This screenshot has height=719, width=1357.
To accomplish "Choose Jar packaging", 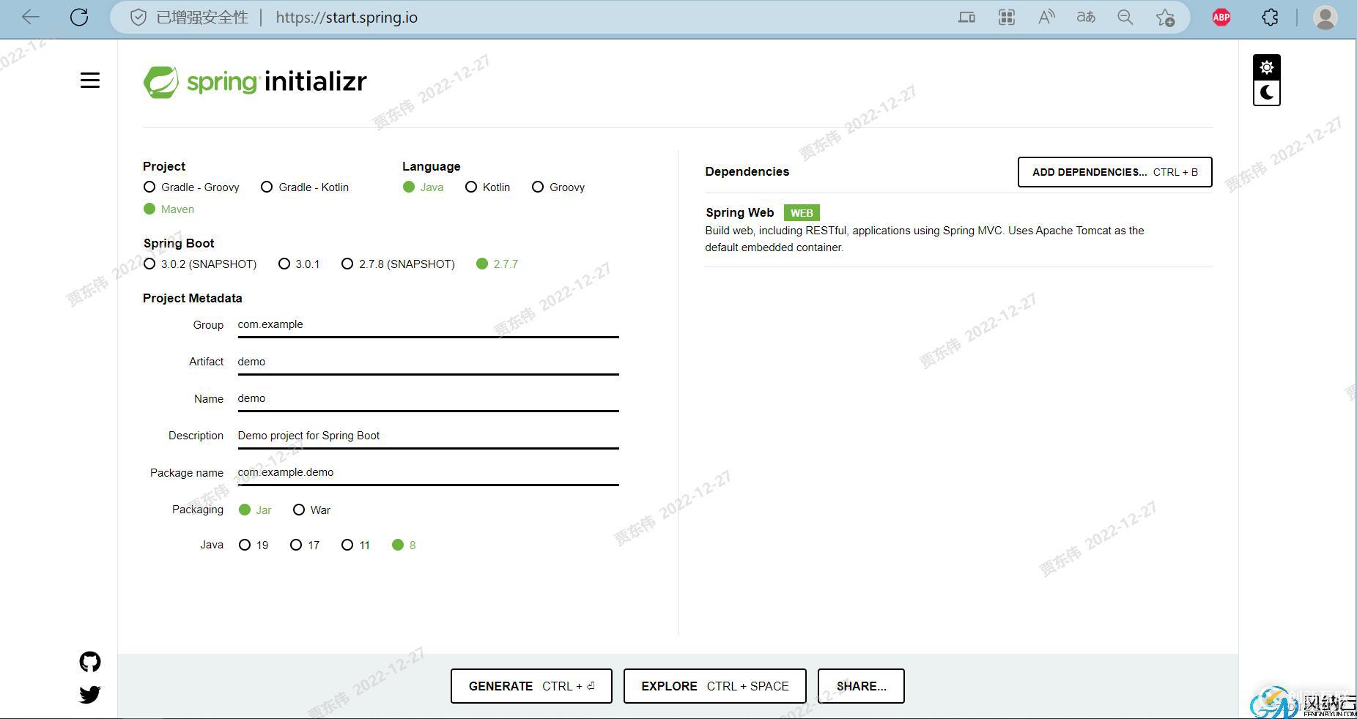I will point(255,510).
